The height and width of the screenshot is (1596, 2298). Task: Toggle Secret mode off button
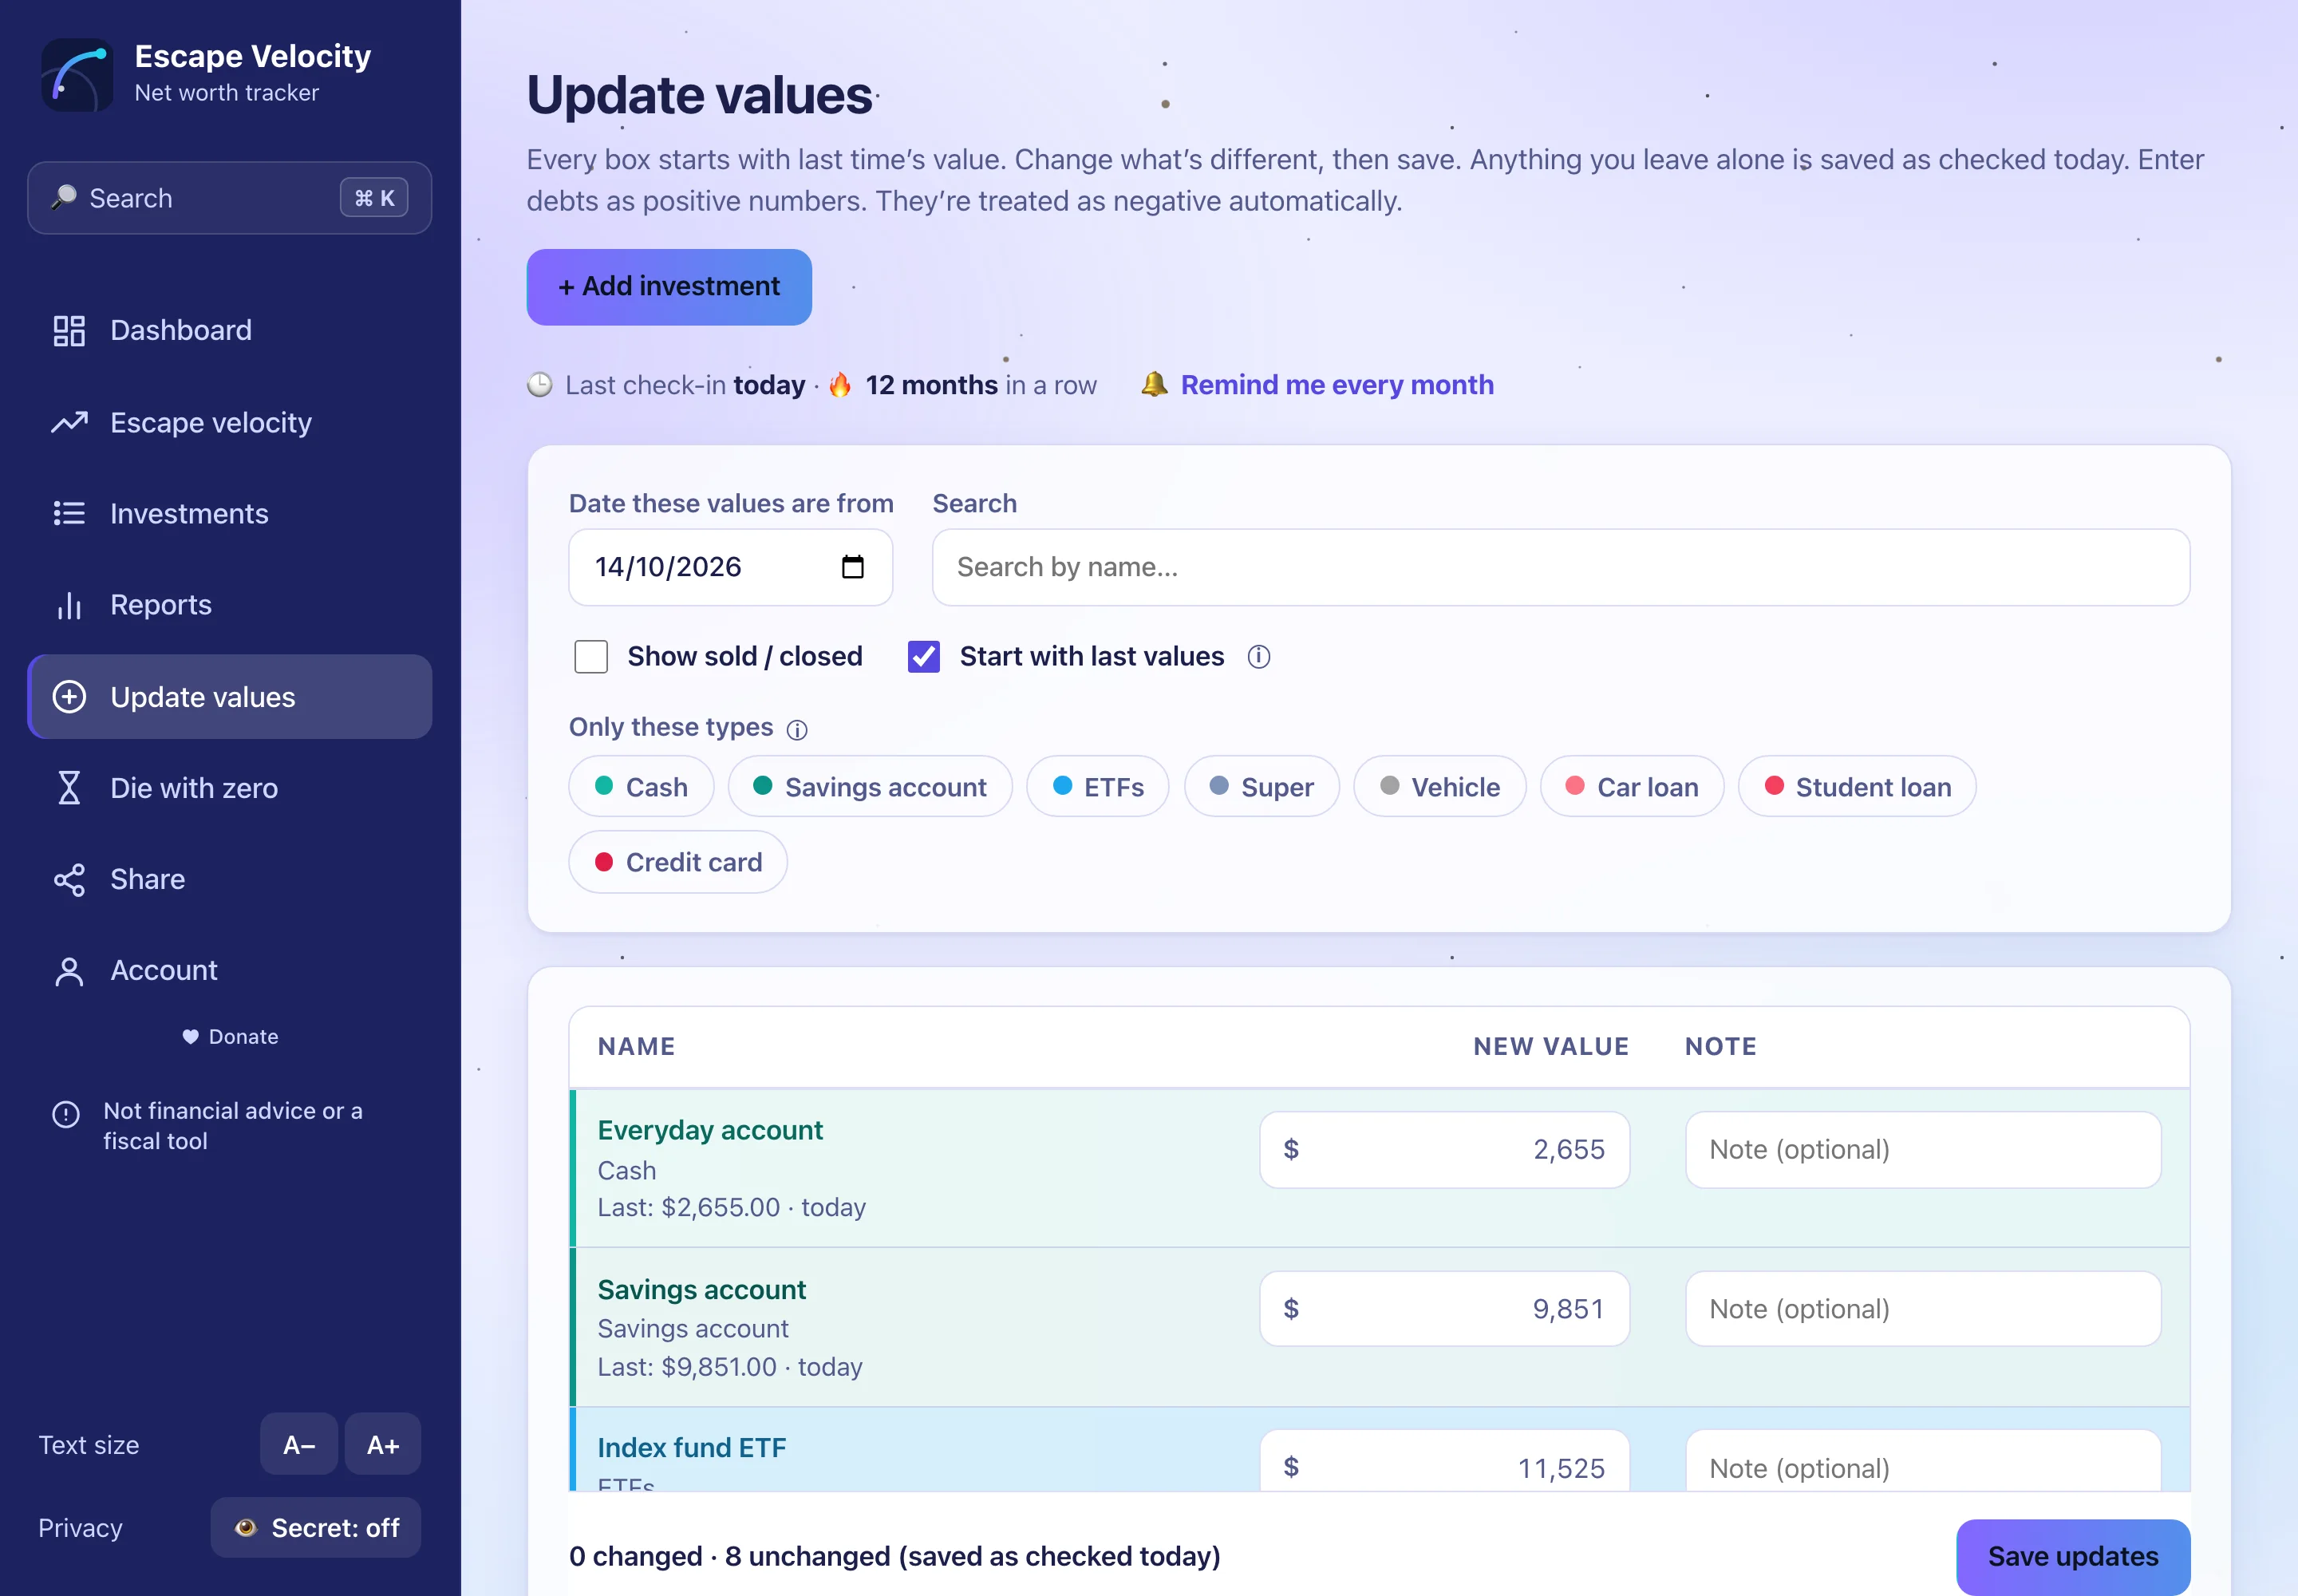(x=315, y=1527)
